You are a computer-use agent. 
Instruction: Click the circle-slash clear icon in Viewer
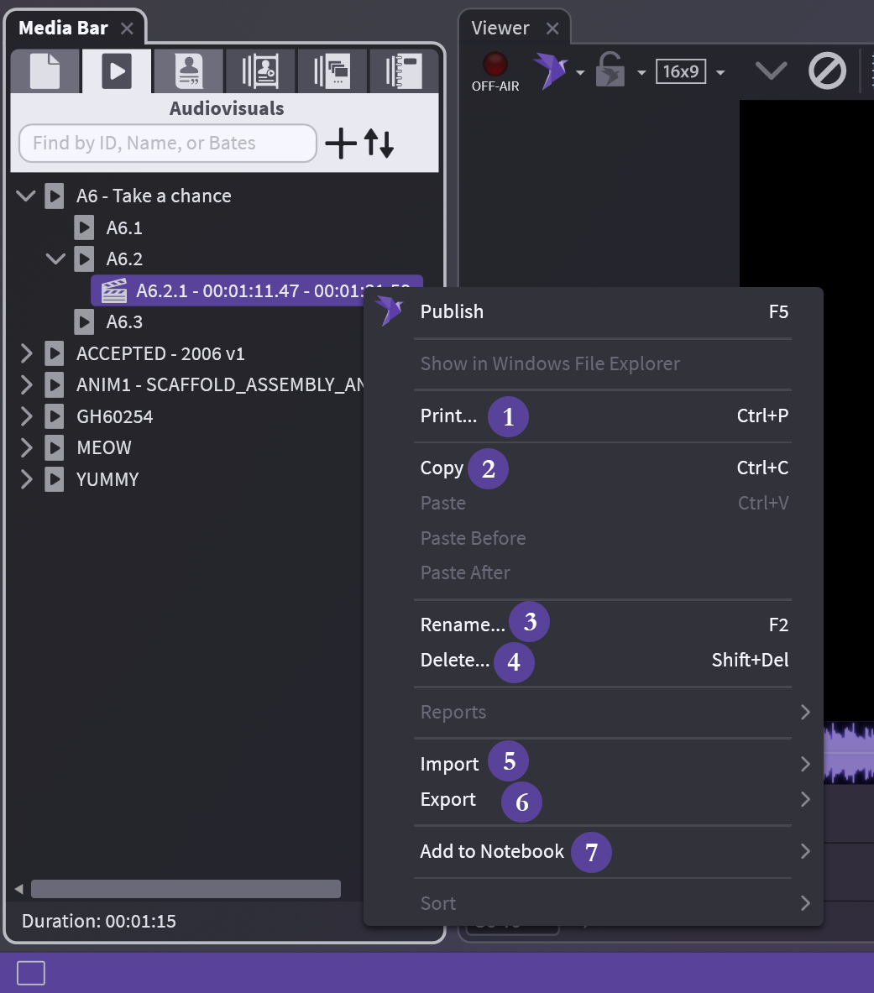tap(827, 71)
